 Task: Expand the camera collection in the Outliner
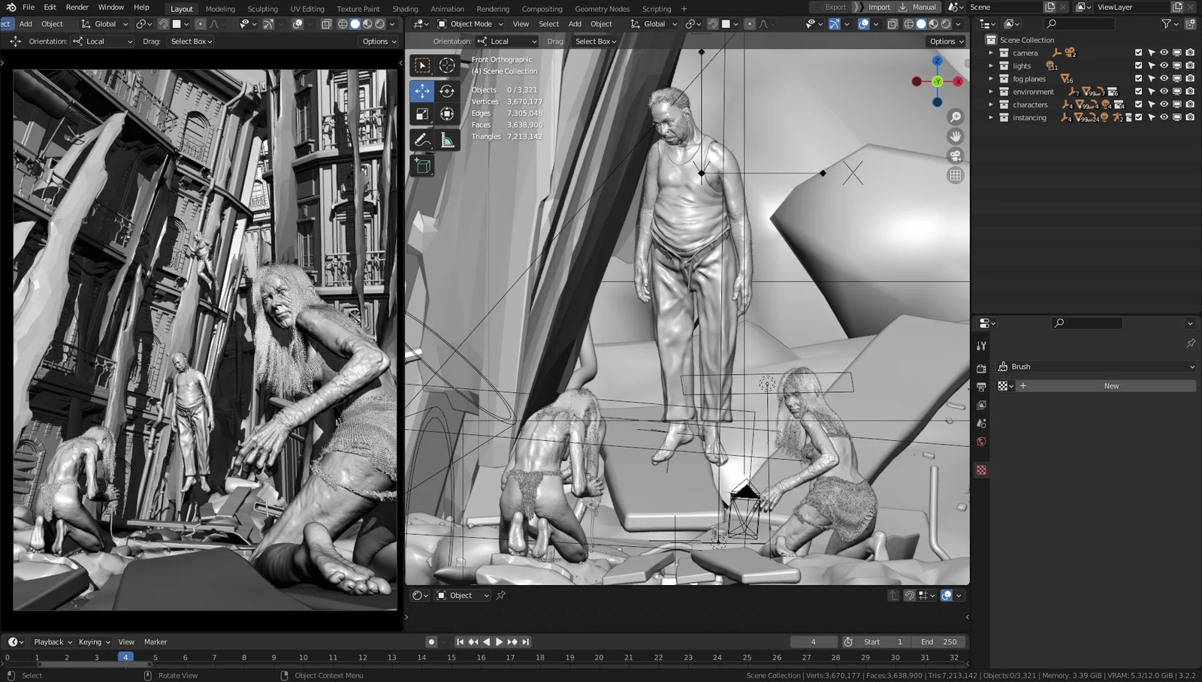(x=992, y=53)
